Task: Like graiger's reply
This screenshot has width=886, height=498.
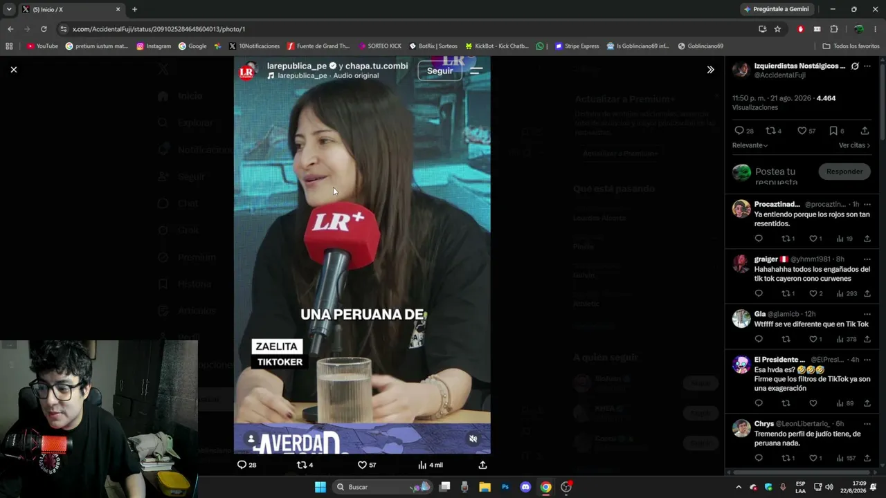Action: [813, 293]
